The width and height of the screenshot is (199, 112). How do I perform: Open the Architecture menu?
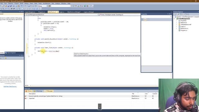click(47, 3)
